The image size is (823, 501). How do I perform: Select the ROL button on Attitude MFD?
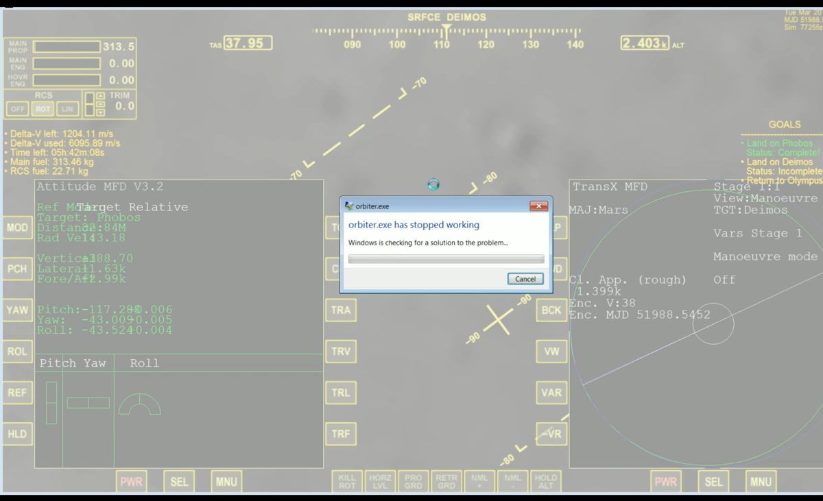[x=17, y=352]
